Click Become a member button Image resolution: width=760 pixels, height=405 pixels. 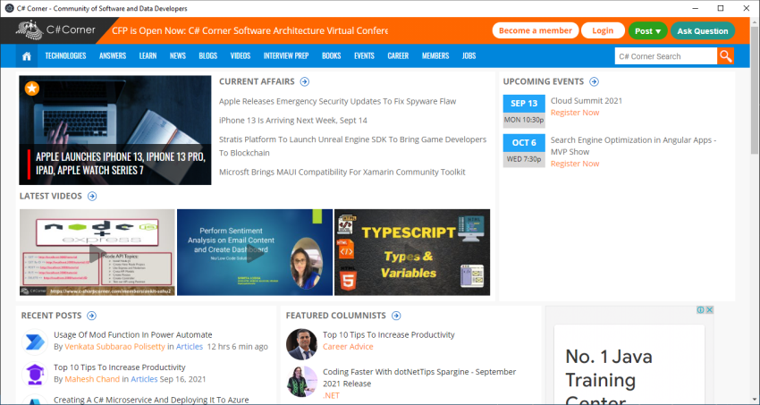(535, 30)
